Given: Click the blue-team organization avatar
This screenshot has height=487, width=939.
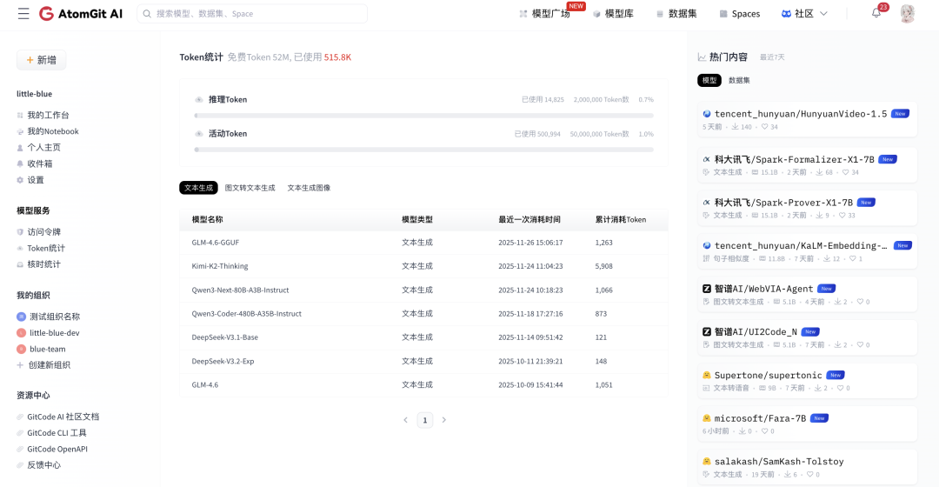Looking at the screenshot, I should [21, 349].
